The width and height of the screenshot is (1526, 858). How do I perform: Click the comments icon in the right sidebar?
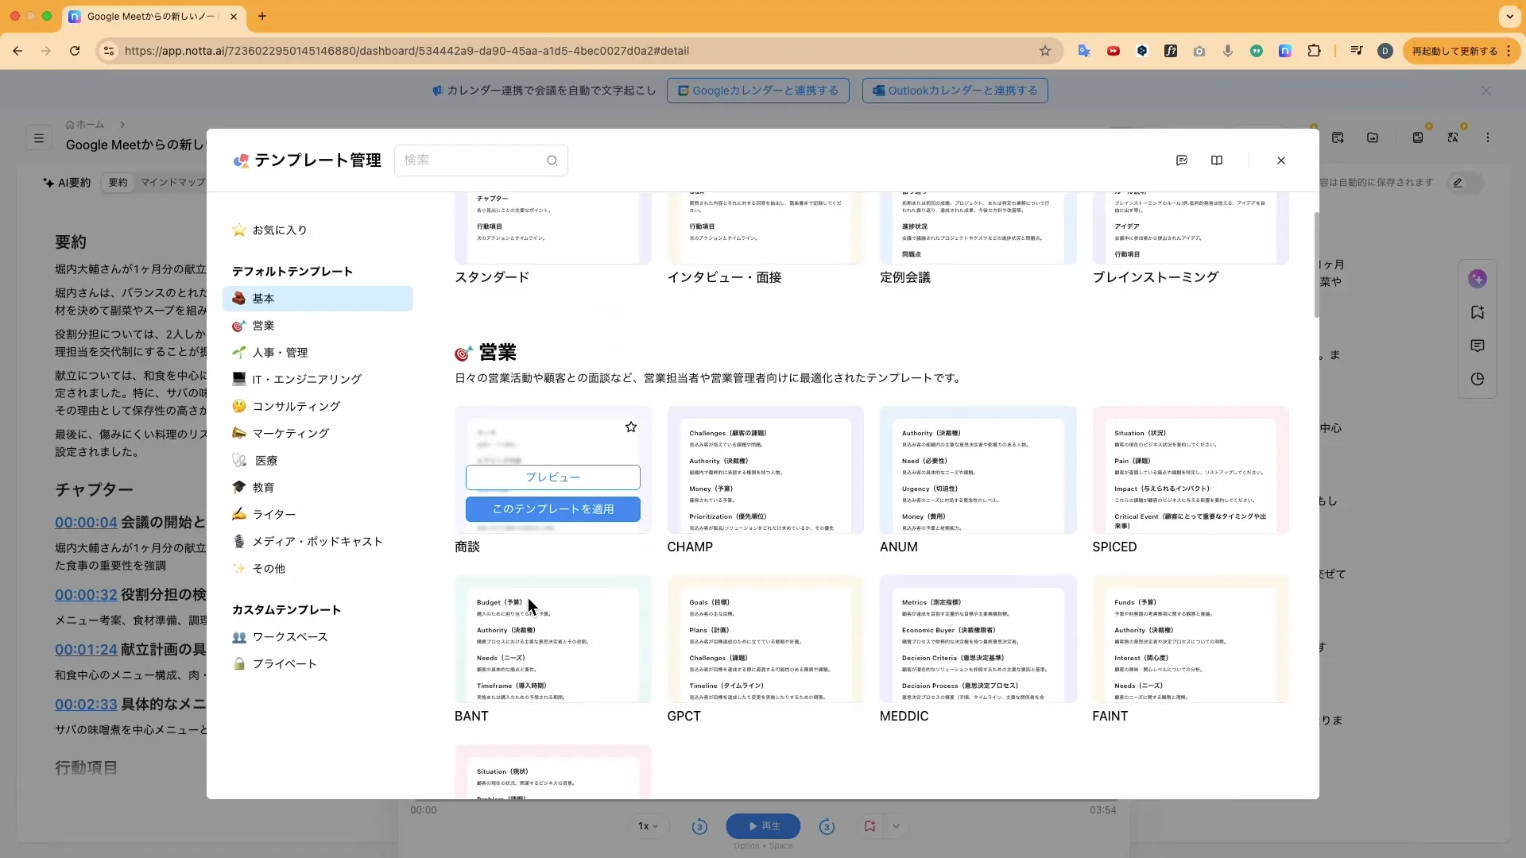click(x=1478, y=346)
